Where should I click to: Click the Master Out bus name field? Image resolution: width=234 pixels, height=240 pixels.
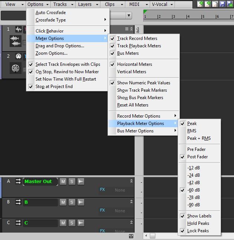point(40,182)
